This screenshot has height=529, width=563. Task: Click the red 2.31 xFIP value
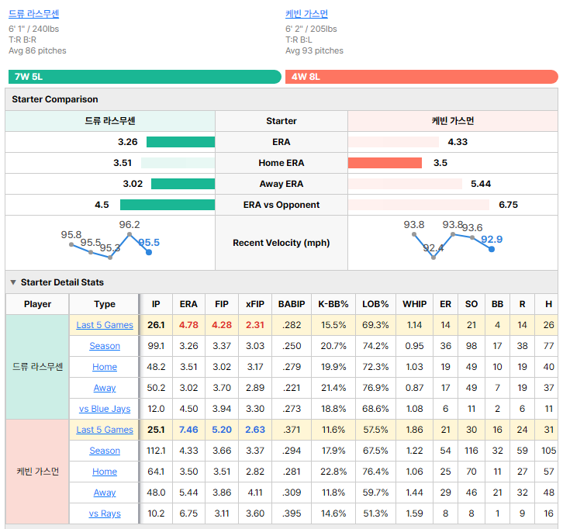tap(255, 325)
